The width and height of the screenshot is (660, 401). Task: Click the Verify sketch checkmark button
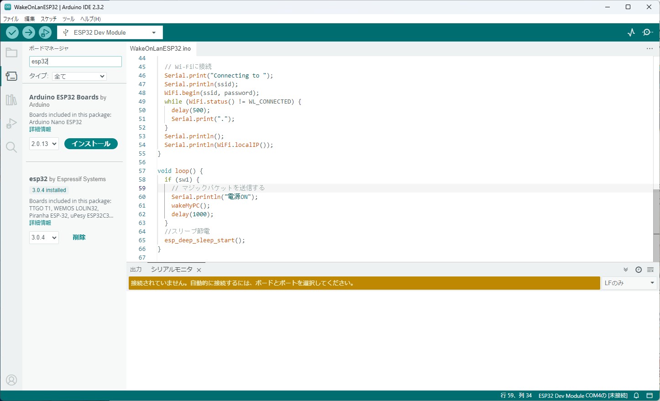coord(12,32)
